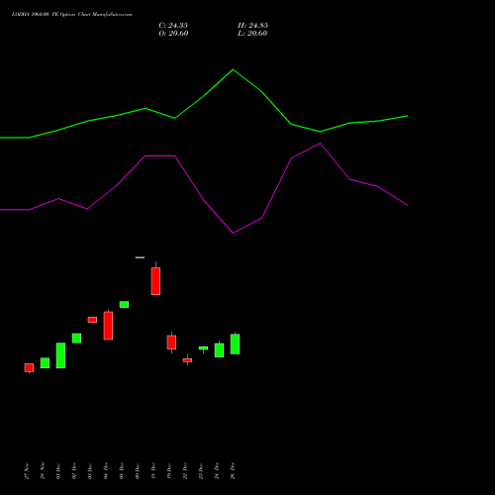Click the highest peak of the green line
Viewport: 495px width, 495px height.
233,69
